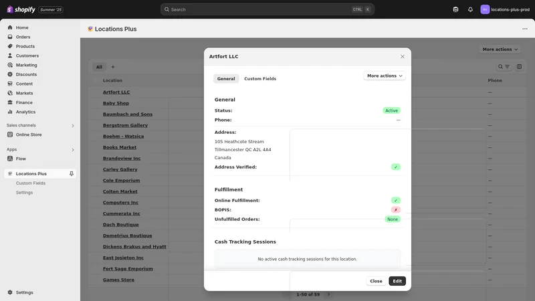Open Custom Fields under Locations Plus
535x301 pixels.
tap(30, 183)
